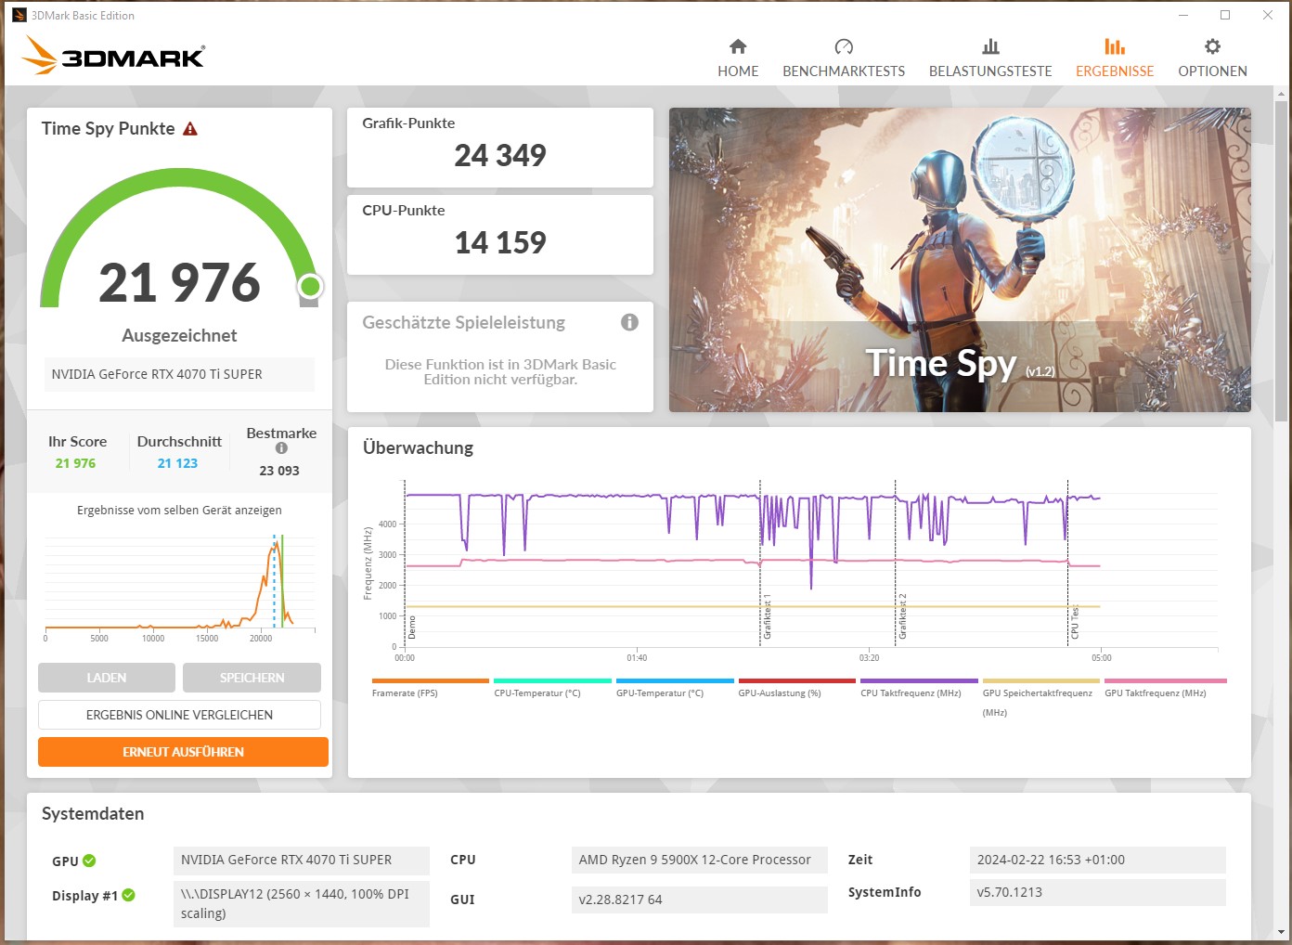This screenshot has width=1292, height=945.
Task: Click the Demo marker in chart
Action: [412, 628]
